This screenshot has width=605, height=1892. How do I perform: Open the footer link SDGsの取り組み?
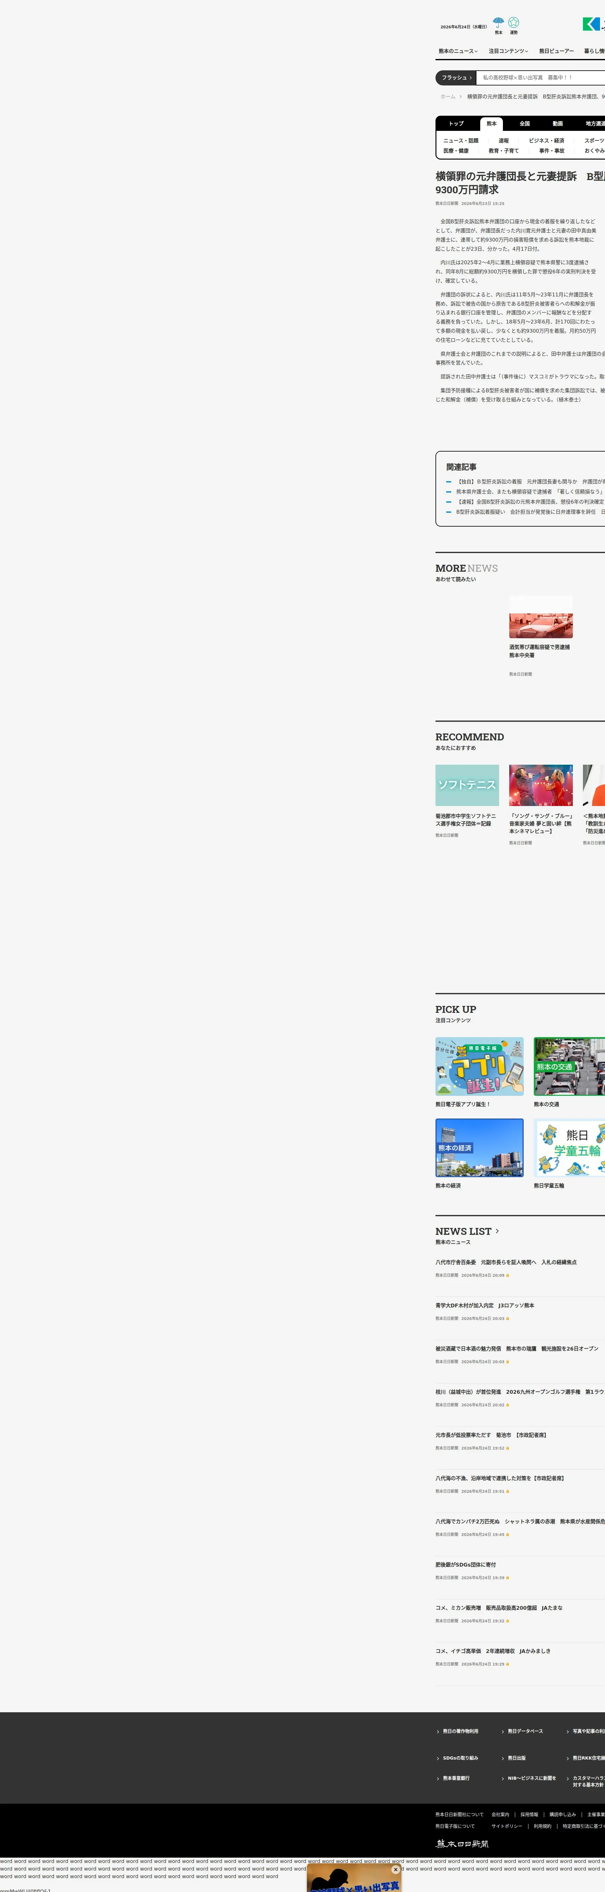460,1758
